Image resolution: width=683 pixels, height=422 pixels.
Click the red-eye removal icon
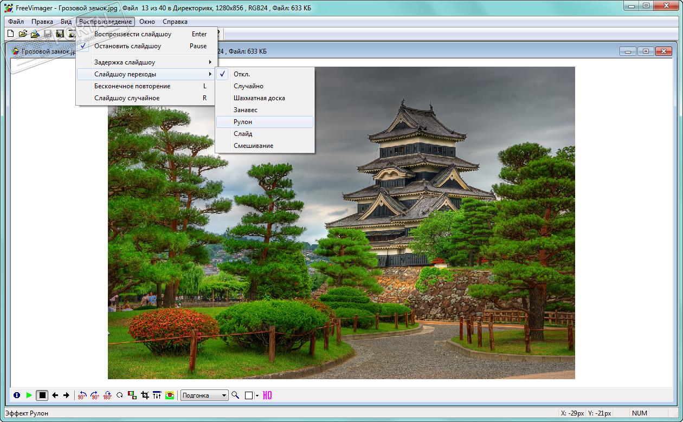click(170, 395)
